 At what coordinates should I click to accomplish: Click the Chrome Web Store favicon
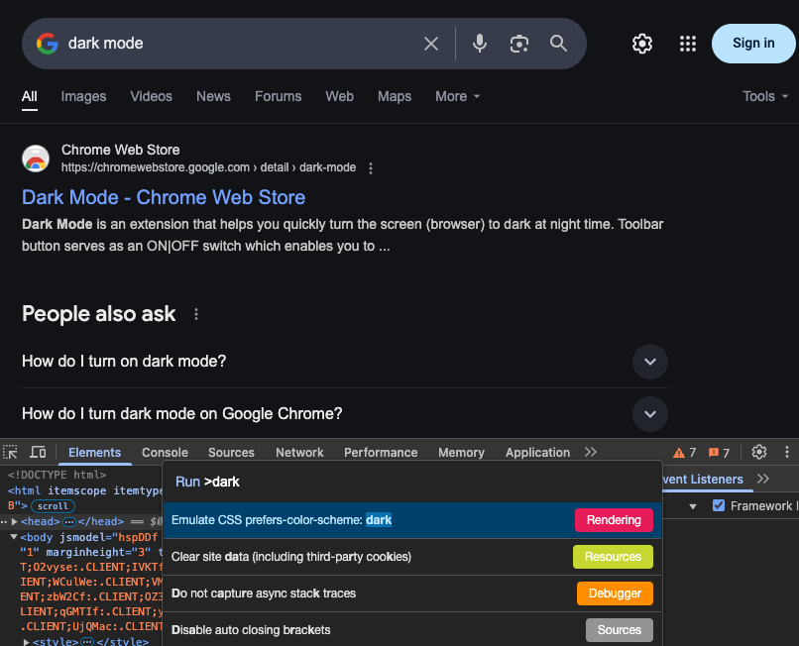[36, 159]
